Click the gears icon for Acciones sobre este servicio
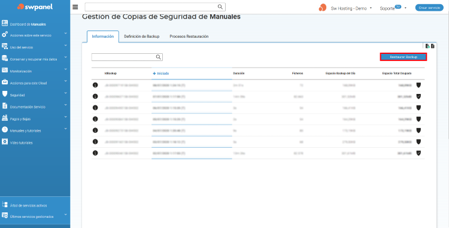Screen dimensions: 449x228 click(5, 35)
